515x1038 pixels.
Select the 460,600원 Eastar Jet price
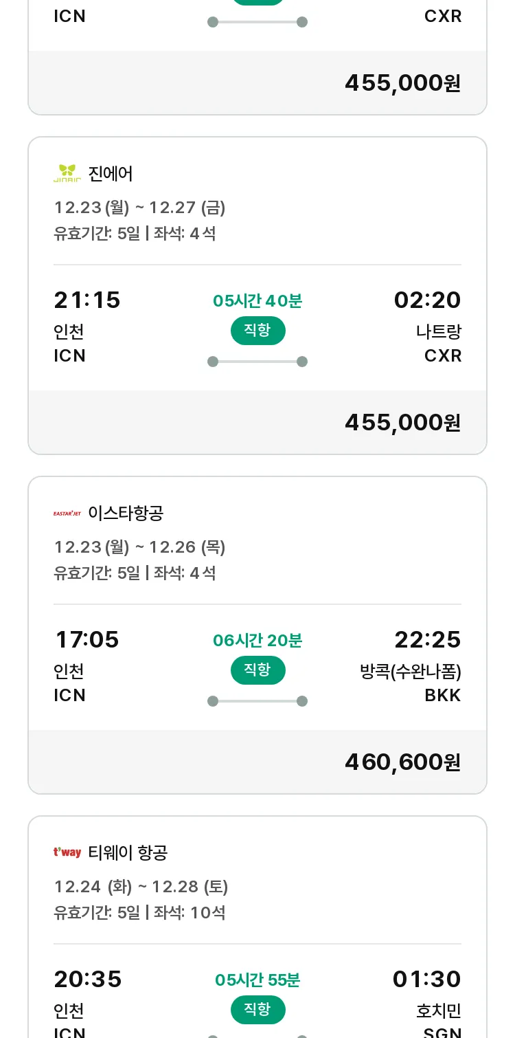402,762
